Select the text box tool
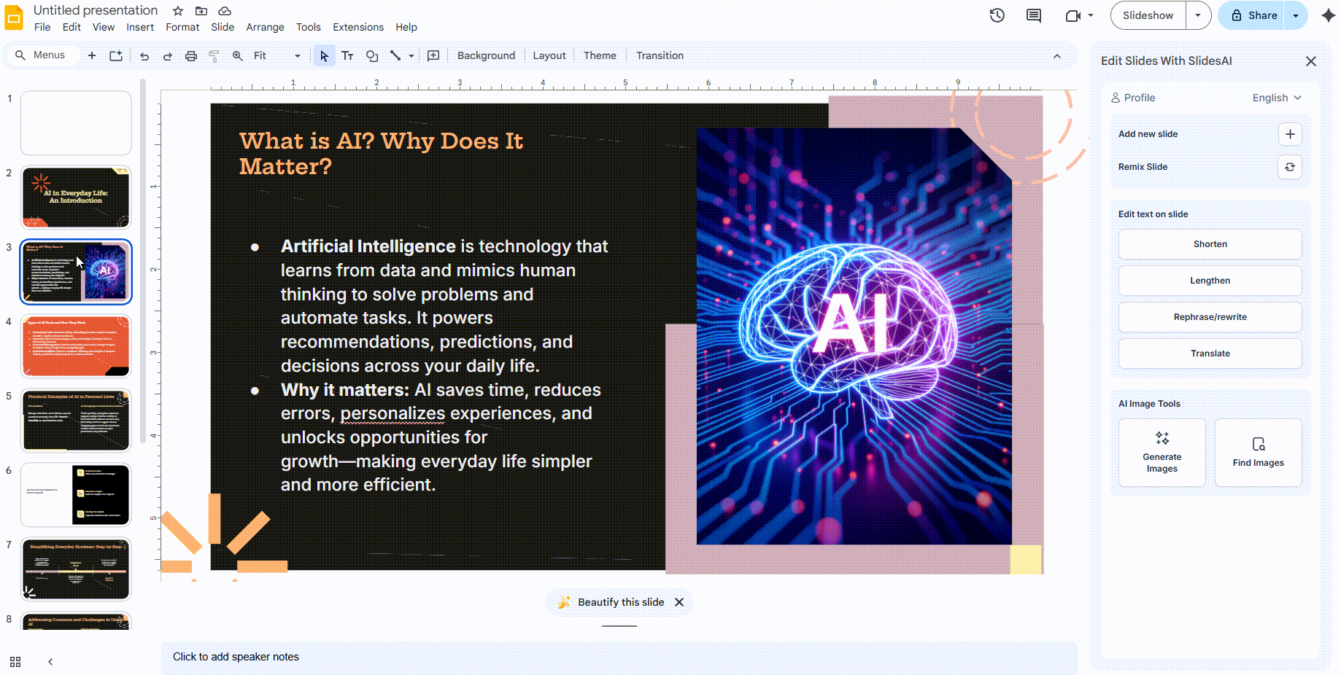This screenshot has width=1341, height=675. point(347,56)
